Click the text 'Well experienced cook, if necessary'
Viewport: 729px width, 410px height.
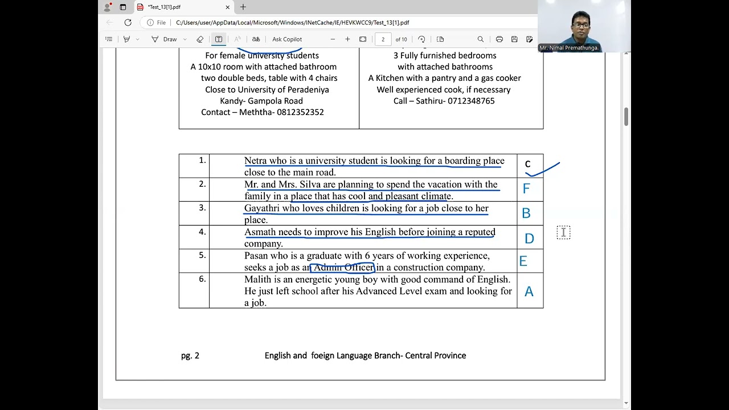point(444,89)
